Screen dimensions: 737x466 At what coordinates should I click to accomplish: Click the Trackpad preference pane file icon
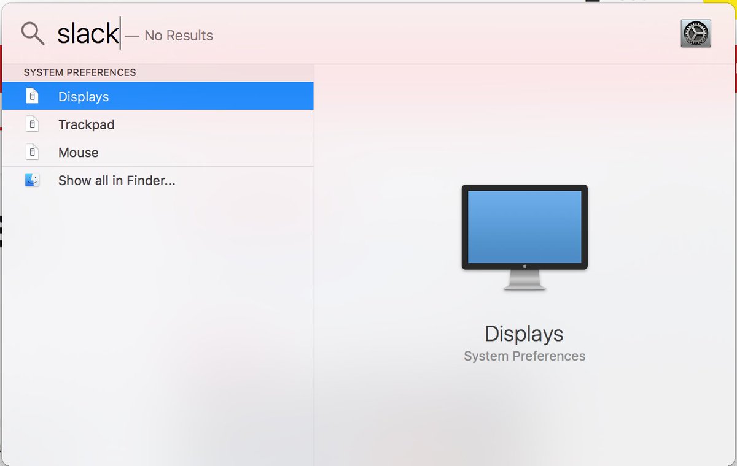[x=33, y=124]
